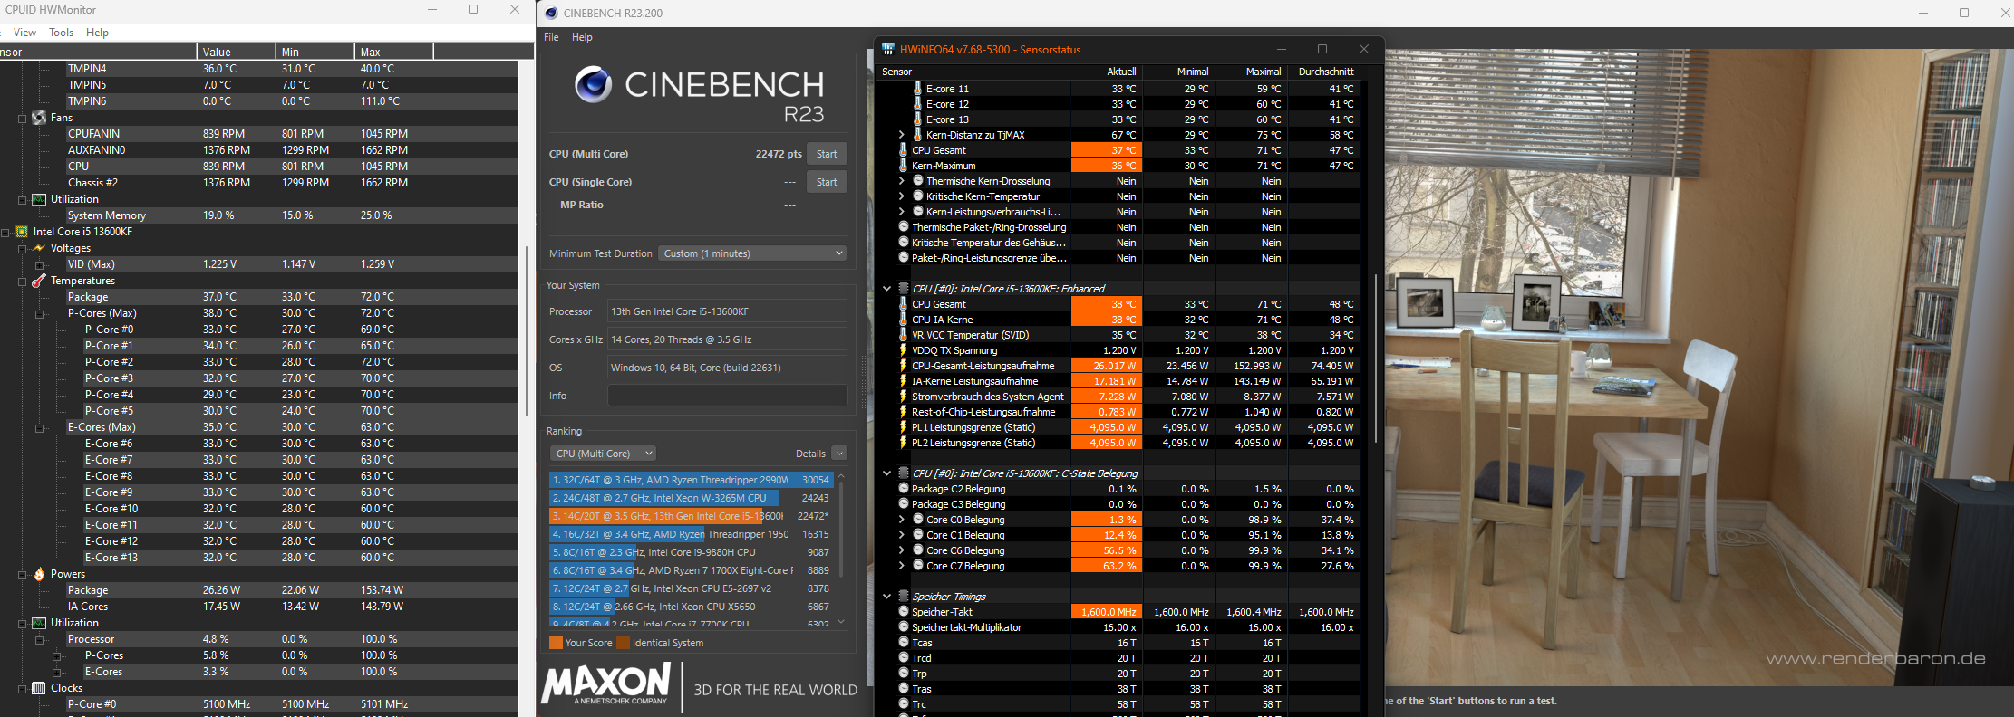Viewport: 2014px width, 717px height.
Task: Click circle icon beside Thermische Paket-/Ring-Drosselung
Action: pyautogui.click(x=904, y=227)
